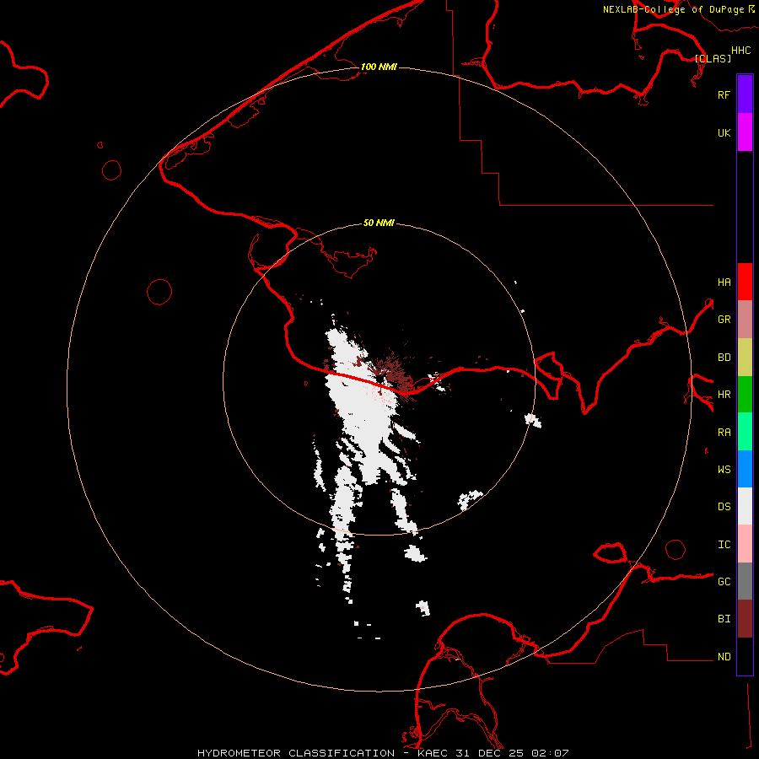Image resolution: width=759 pixels, height=759 pixels.
Task: Click the 'HR' legend label
Action: [724, 395]
